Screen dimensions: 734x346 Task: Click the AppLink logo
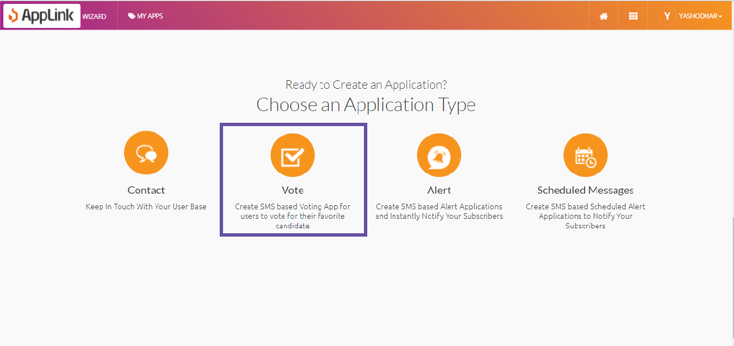(42, 16)
